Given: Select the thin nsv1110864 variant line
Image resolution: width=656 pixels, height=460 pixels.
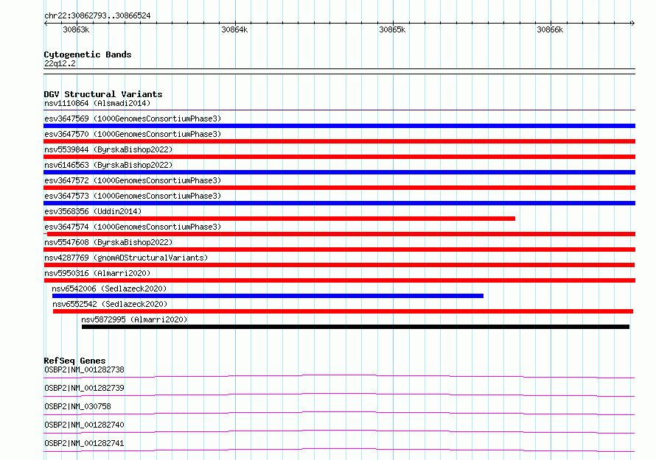Looking at the screenshot, I should [x=339, y=110].
